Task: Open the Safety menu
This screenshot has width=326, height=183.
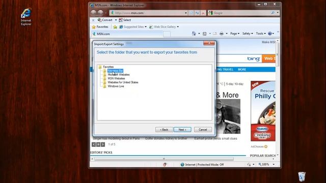Action: 248,34
